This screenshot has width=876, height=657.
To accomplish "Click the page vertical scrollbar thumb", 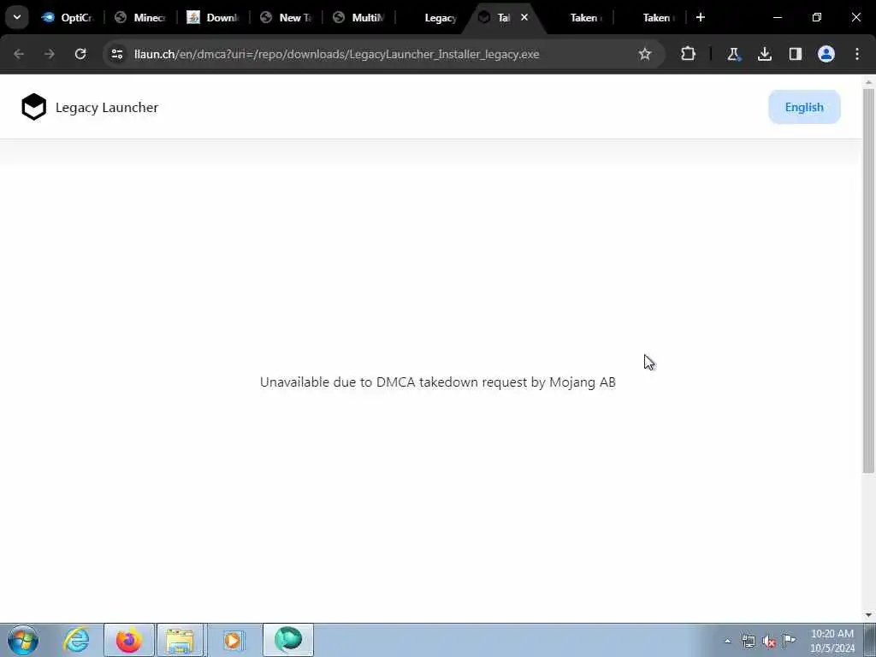I will (869, 281).
